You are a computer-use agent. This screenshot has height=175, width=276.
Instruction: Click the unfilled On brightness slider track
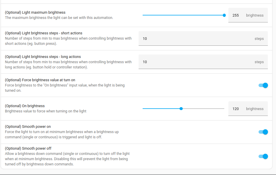(x=203, y=109)
